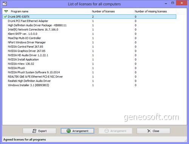Minimize the licenses window
Viewport: 189px width, 144px height.
coord(166,3)
